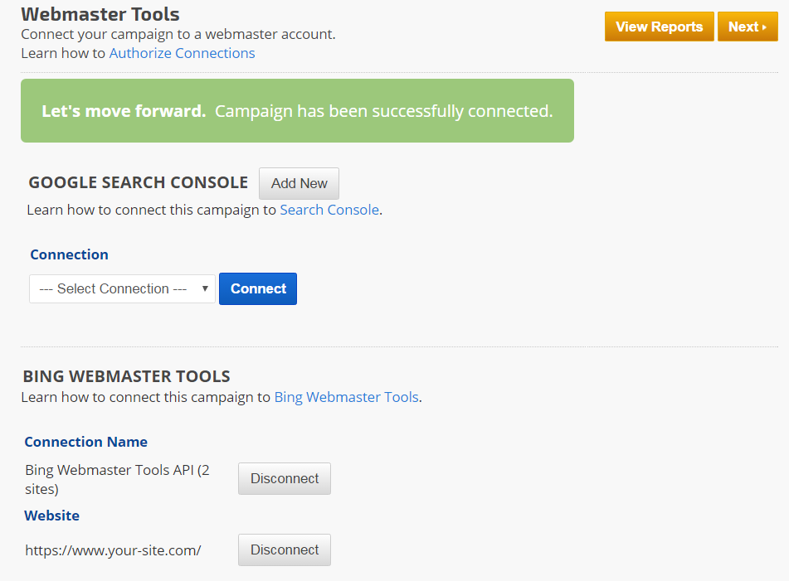Expand the Select Connection dropdown

pos(122,288)
